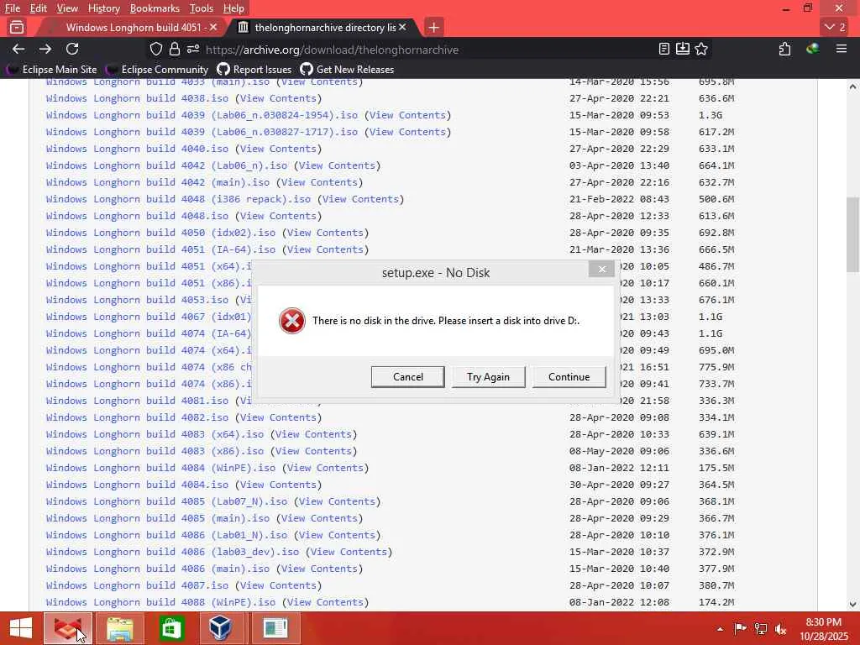Close the setup.exe No Disk dialog
The image size is (860, 645).
(x=601, y=269)
